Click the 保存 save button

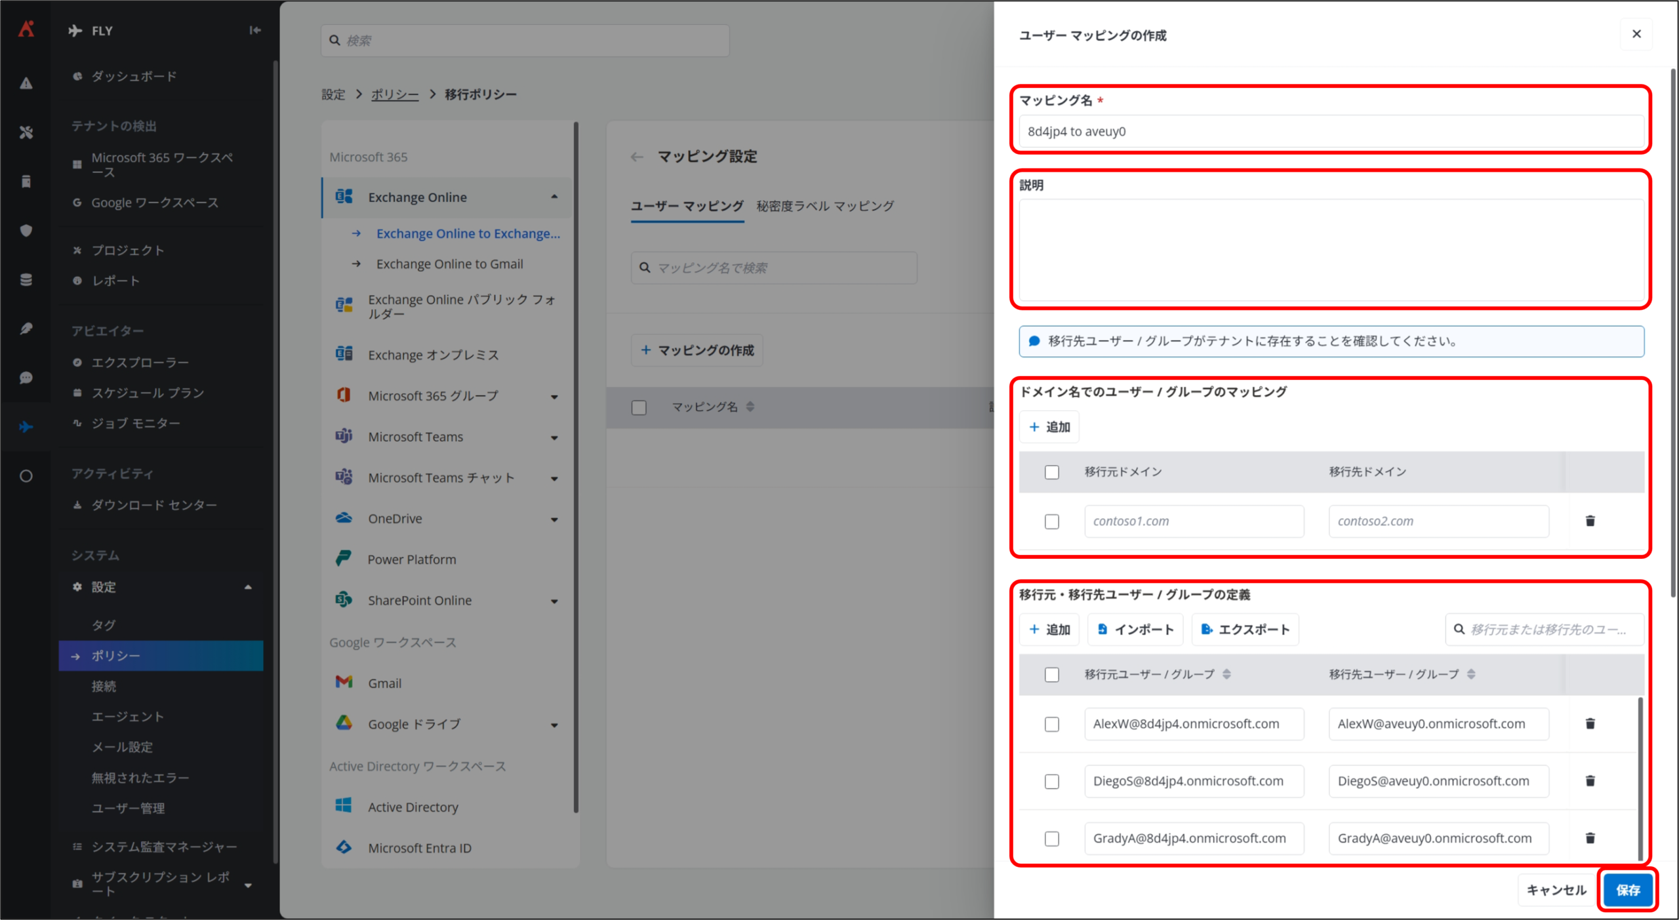[1627, 890]
